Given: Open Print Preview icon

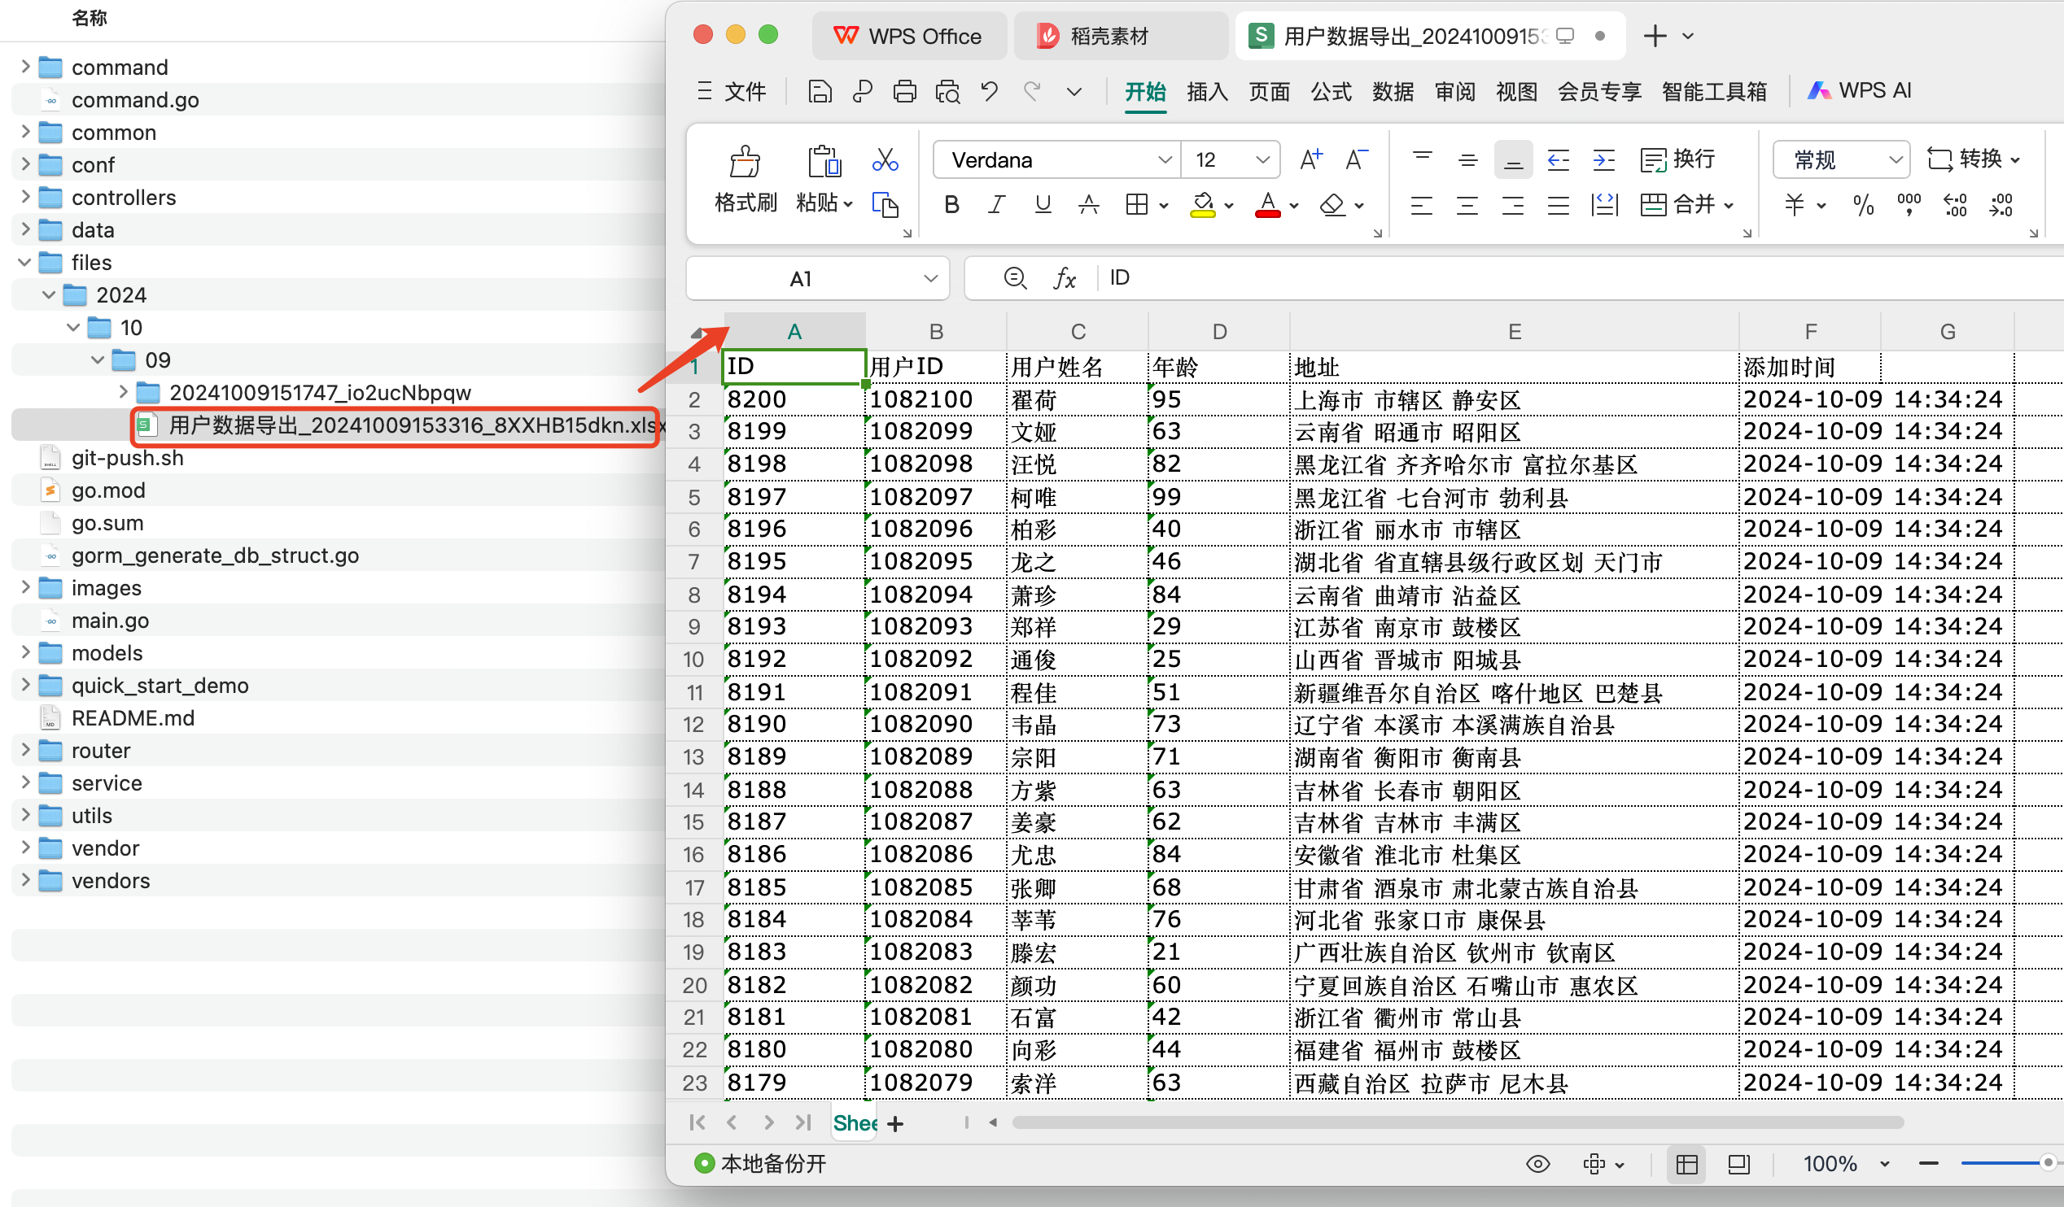Looking at the screenshot, I should pyautogui.click(x=947, y=91).
